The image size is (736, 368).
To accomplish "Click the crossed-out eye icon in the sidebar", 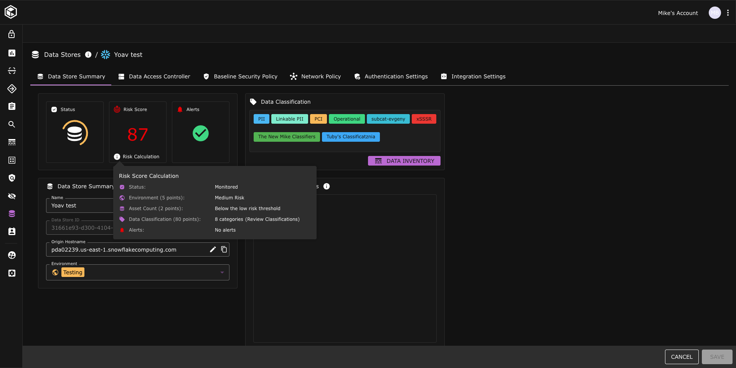I will coord(12,196).
